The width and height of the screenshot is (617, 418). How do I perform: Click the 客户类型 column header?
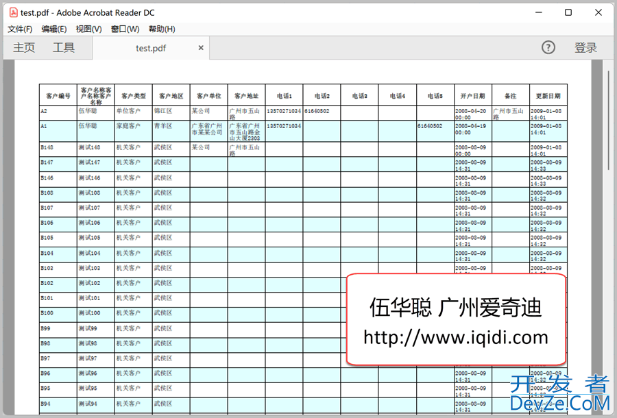[x=134, y=95]
